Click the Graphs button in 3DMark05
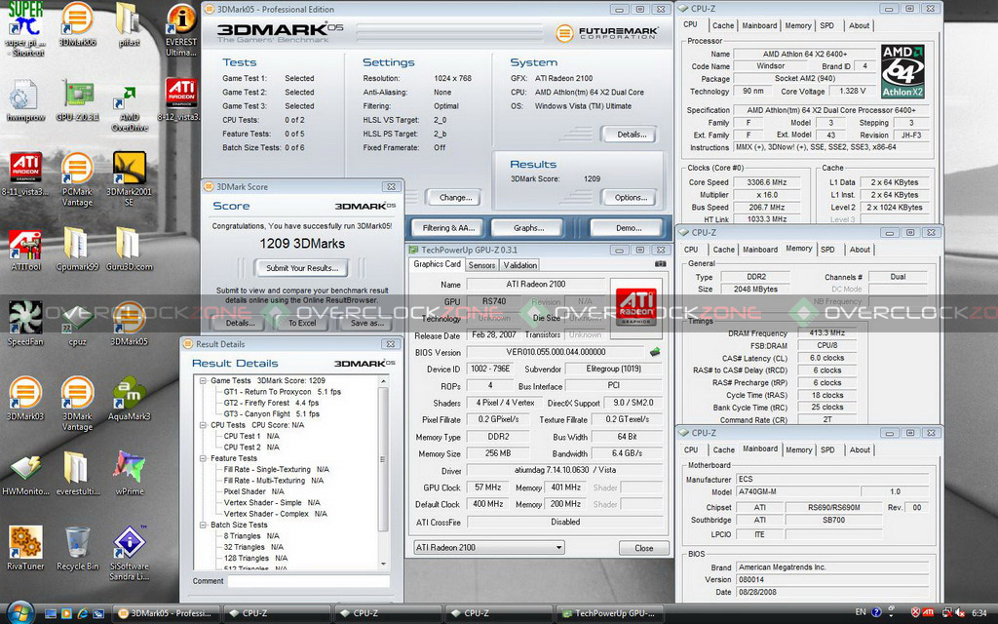This screenshot has height=624, width=998. tap(528, 228)
